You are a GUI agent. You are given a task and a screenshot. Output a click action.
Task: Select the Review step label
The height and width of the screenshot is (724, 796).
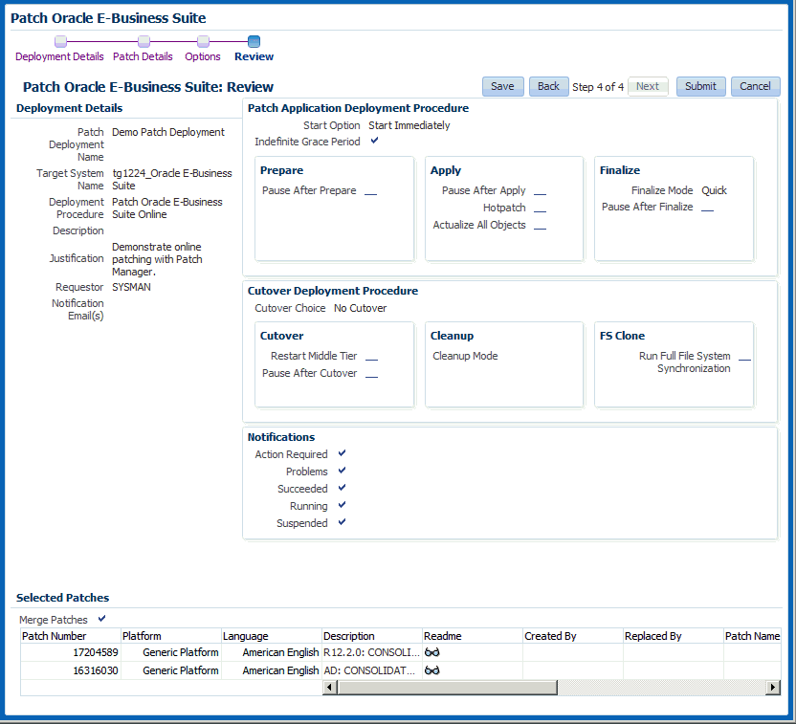[254, 56]
